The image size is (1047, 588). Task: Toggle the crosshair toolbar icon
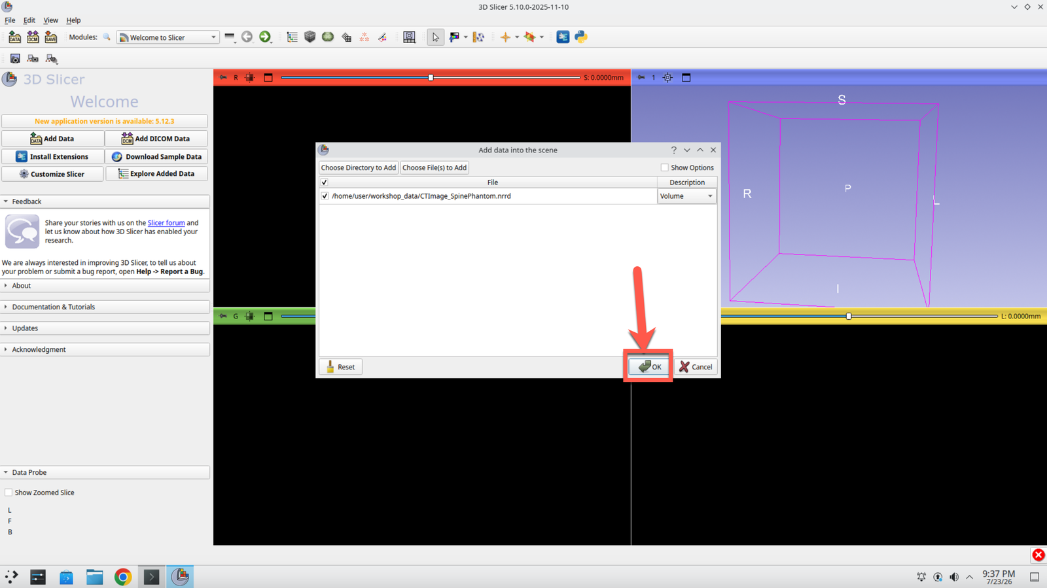(x=505, y=37)
